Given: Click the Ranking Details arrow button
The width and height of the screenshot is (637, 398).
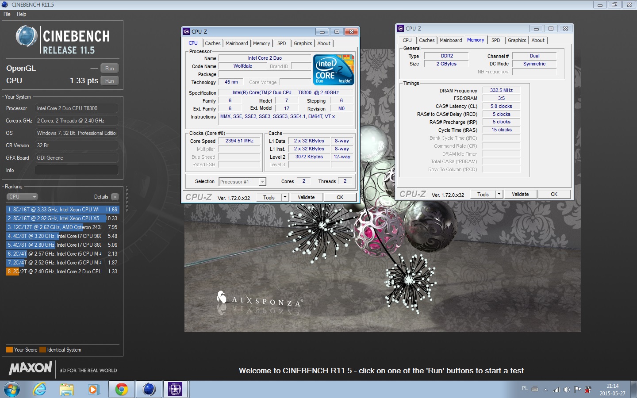Looking at the screenshot, I should 115,197.
